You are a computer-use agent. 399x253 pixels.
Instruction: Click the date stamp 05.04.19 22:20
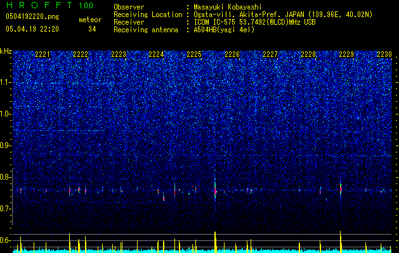click(x=32, y=29)
